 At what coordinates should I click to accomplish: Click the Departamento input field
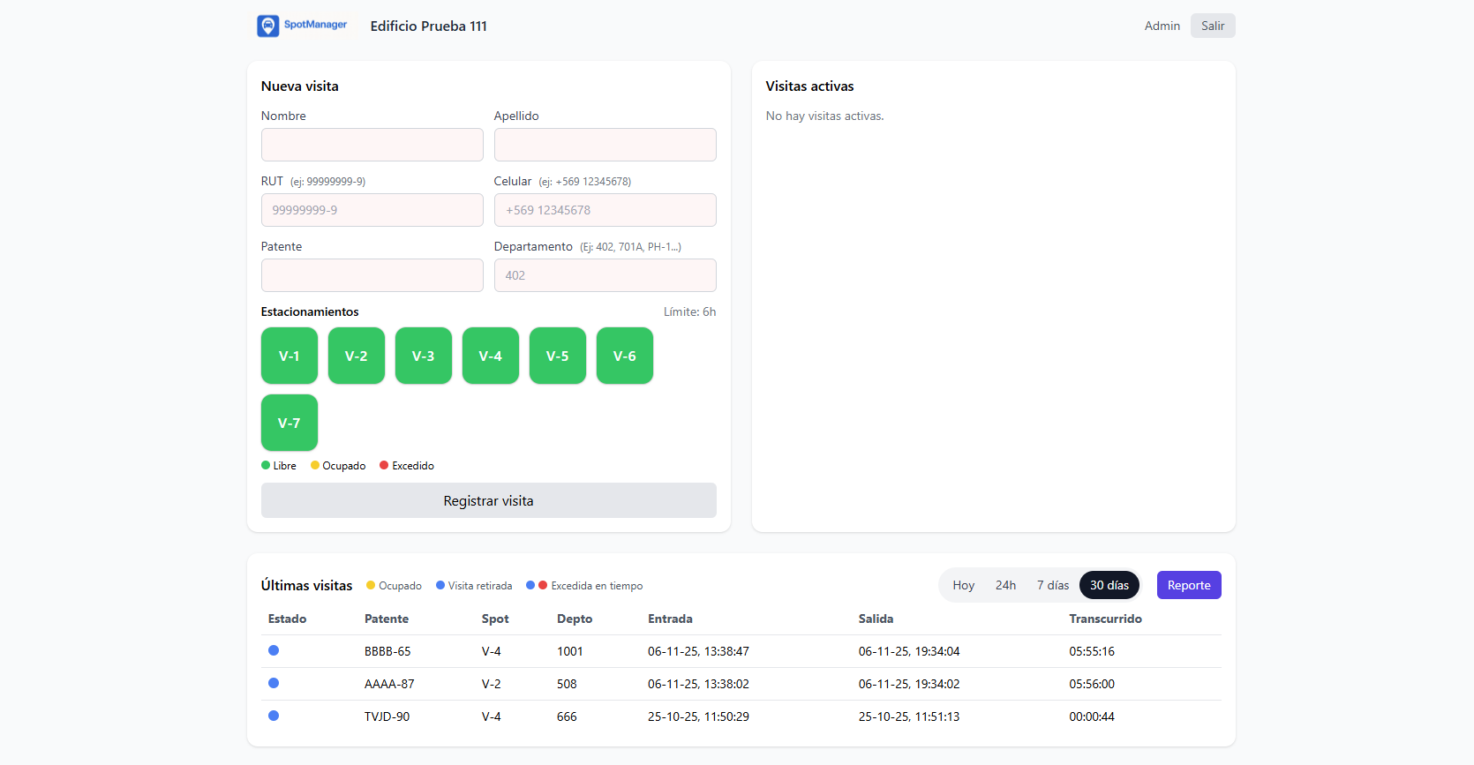605,275
